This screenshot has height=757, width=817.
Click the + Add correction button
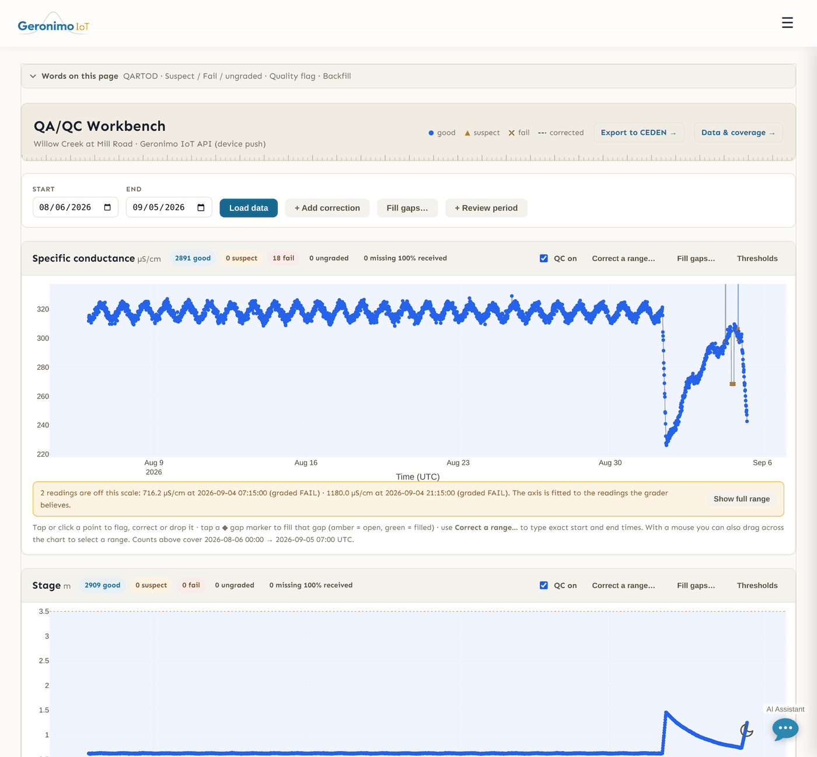(327, 208)
